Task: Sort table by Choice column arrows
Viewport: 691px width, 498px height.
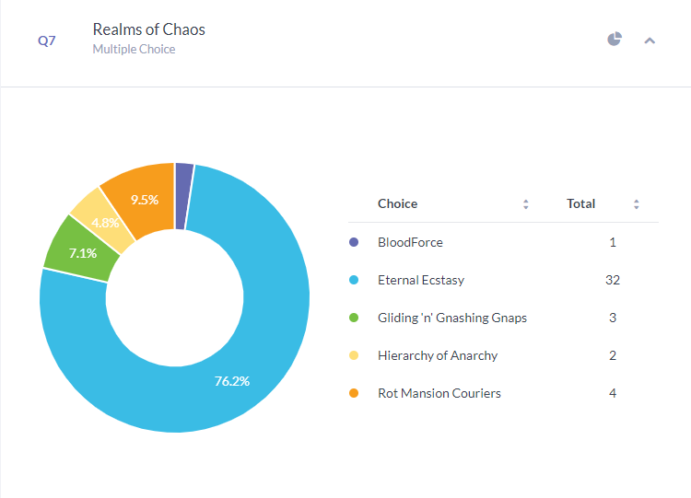Action: tap(526, 203)
